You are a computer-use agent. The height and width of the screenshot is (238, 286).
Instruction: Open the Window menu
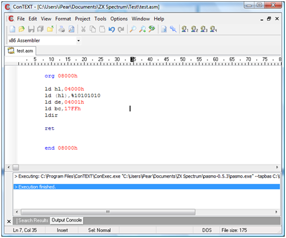pos(141,19)
